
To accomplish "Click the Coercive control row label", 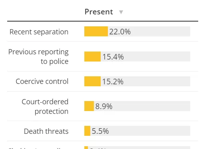I will pos(42,81).
